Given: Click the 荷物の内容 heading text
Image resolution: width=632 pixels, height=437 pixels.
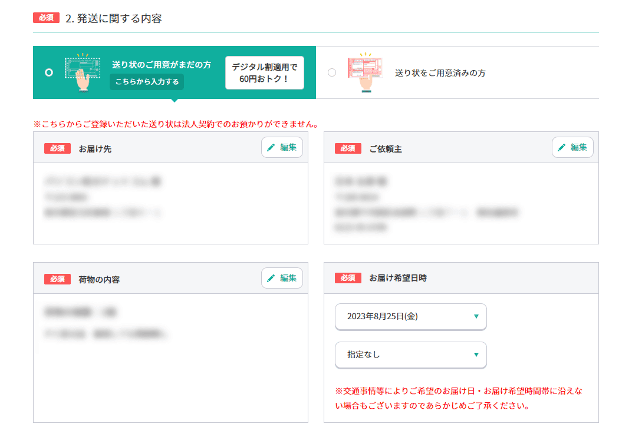Looking at the screenshot, I should click(x=99, y=280).
